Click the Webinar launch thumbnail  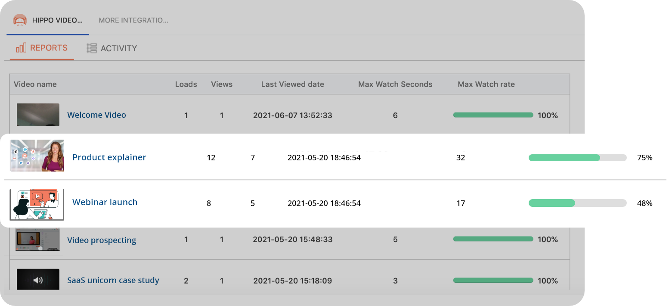pyautogui.click(x=37, y=204)
